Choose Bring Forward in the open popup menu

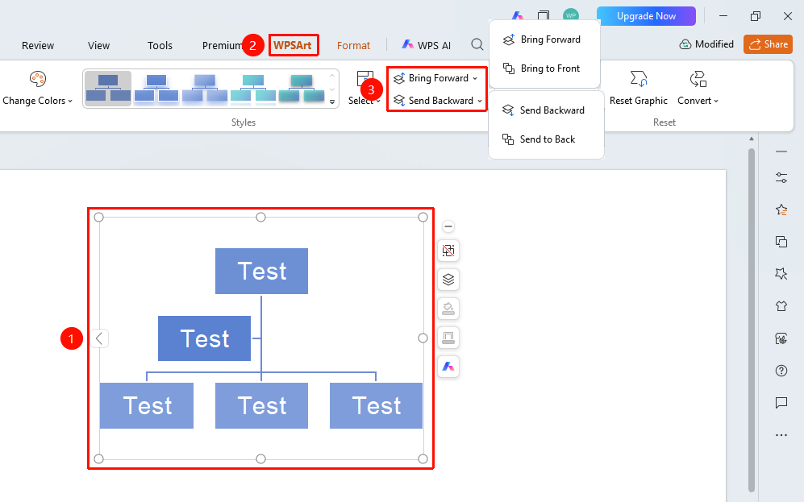(x=544, y=39)
